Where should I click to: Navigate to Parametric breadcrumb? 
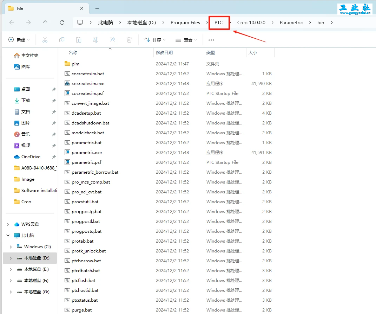click(x=291, y=23)
